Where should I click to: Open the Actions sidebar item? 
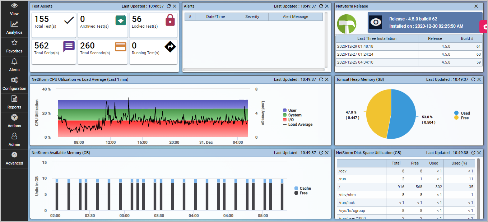click(14, 121)
